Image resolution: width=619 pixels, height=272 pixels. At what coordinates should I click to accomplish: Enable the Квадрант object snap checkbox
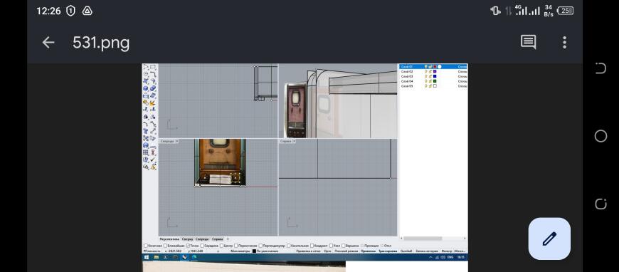click(312, 246)
